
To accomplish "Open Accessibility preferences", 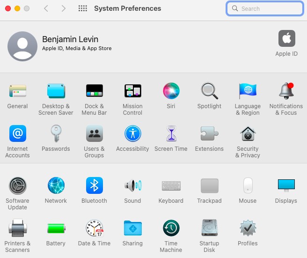I will tap(133, 133).
